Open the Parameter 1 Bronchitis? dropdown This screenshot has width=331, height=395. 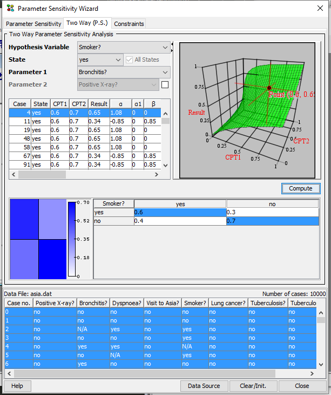[124, 72]
